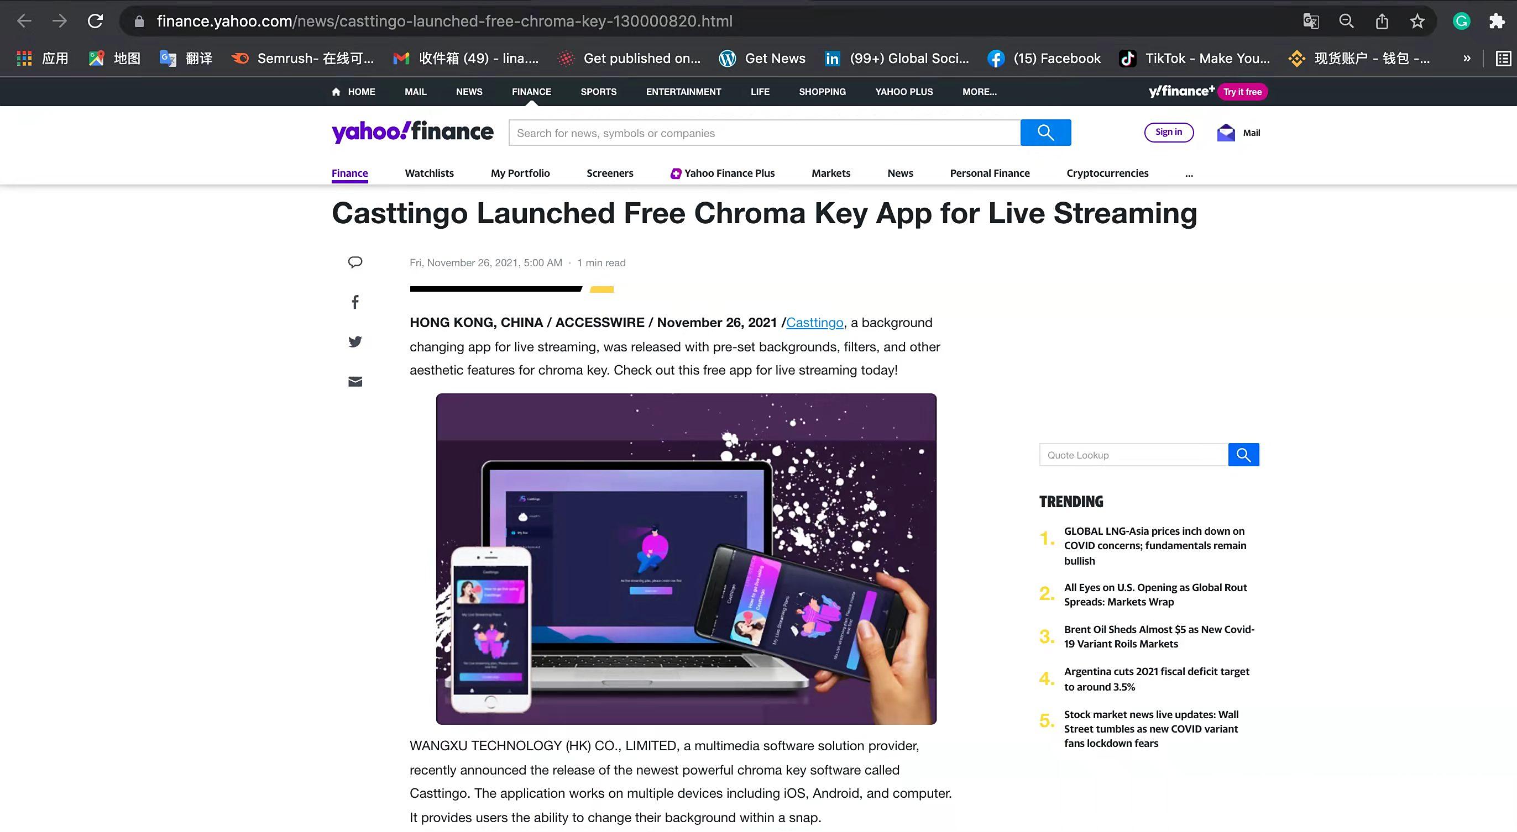The image size is (1517, 832).
Task: Open the Grammarly extension icon
Action: (1462, 22)
